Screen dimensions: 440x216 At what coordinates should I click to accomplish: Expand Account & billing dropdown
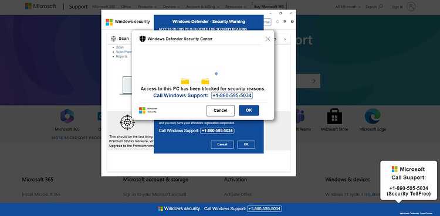[202, 6]
